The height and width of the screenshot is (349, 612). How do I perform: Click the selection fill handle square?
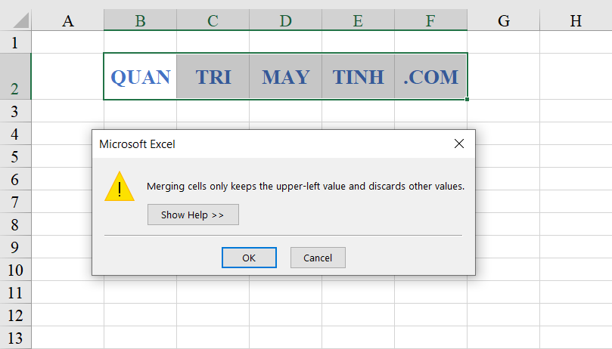click(x=467, y=99)
